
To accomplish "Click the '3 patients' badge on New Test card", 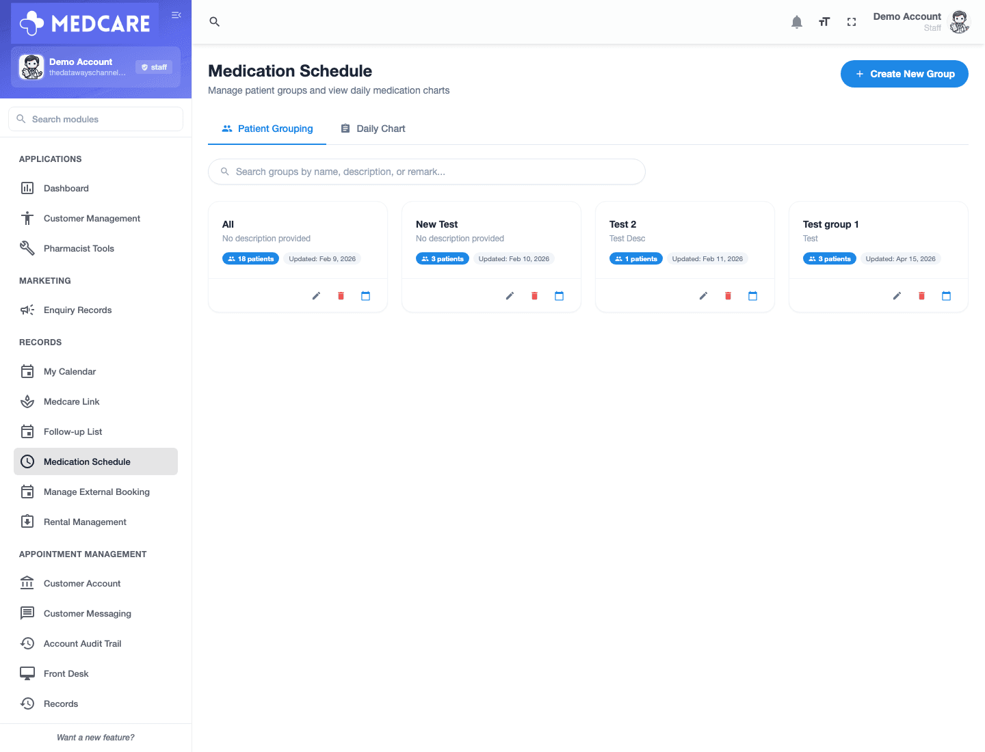I will click(443, 258).
